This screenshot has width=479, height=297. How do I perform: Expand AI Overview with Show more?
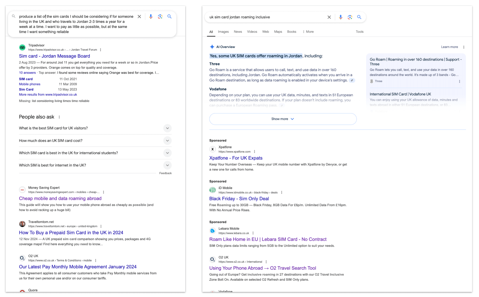click(283, 119)
